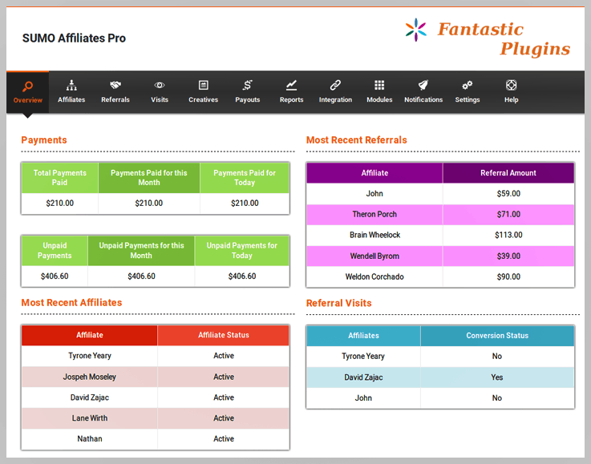The height and width of the screenshot is (464, 591).
Task: Click the Overview magnifier icon
Action: (x=27, y=87)
